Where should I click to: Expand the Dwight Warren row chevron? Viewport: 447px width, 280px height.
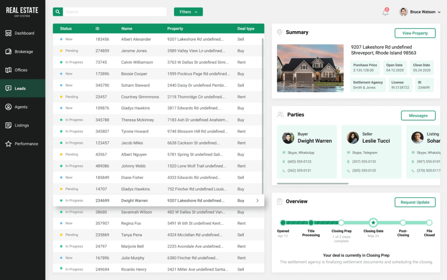[x=257, y=201]
